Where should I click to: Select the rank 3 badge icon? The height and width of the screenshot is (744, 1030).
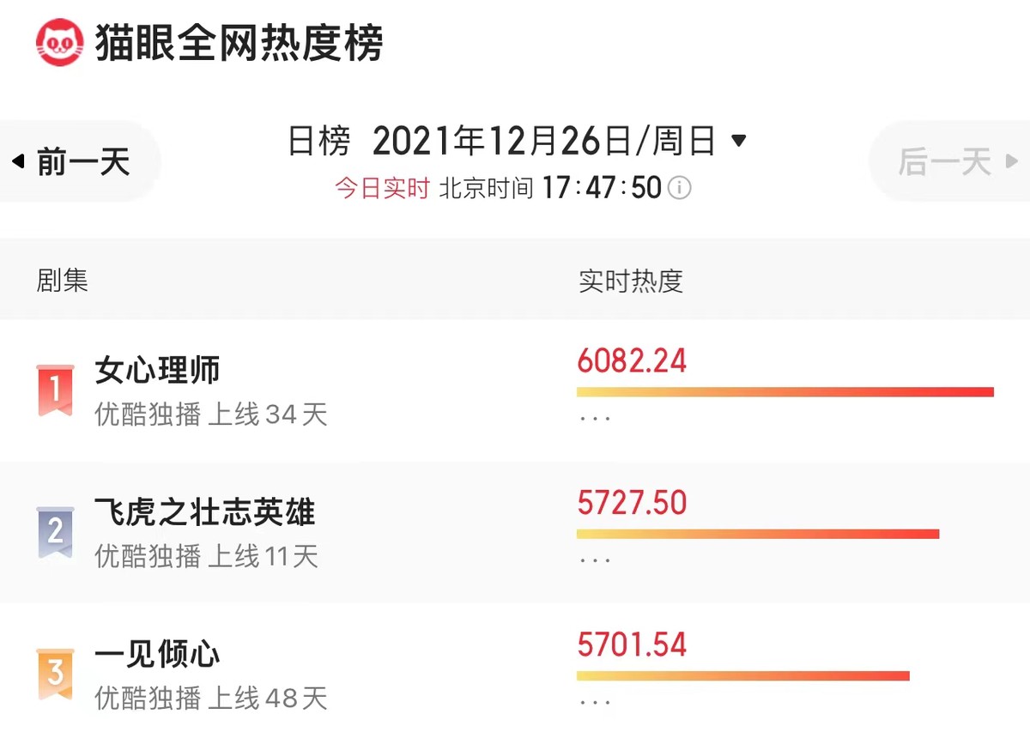tap(55, 672)
